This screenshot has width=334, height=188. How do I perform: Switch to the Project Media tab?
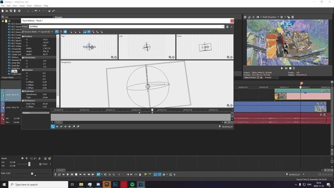pyautogui.click(x=8, y=78)
